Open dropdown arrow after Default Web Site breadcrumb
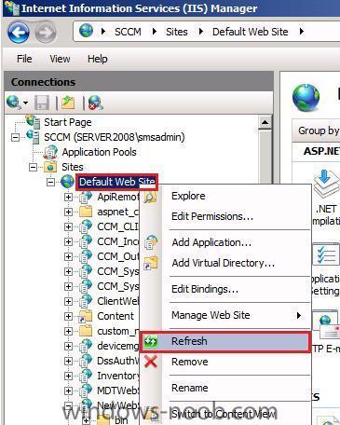 click(302, 32)
